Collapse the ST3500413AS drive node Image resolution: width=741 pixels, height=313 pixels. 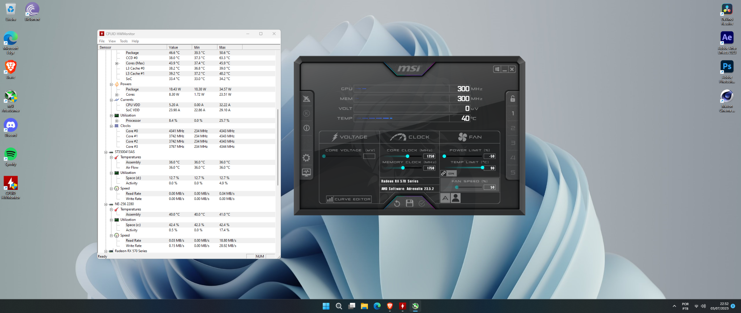click(x=106, y=152)
